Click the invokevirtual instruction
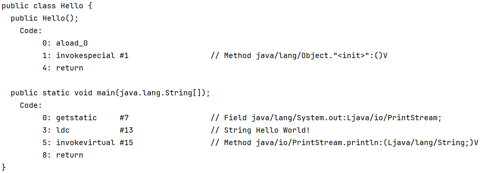 point(85,142)
